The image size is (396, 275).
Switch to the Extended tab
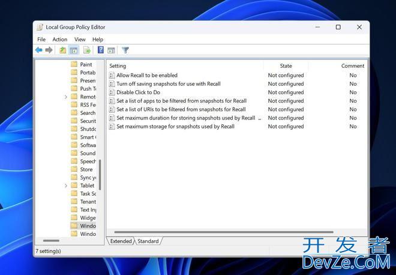click(121, 241)
